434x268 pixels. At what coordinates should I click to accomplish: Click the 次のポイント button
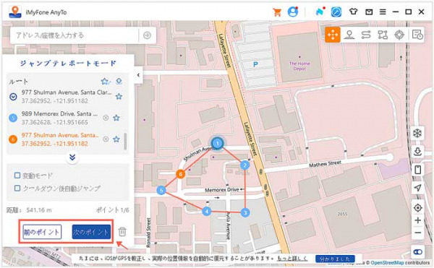(x=91, y=232)
